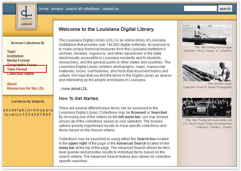The height and width of the screenshot is (171, 241).
Task: Click the Louisiana Digital Library logo
Action: (x=27, y=16)
